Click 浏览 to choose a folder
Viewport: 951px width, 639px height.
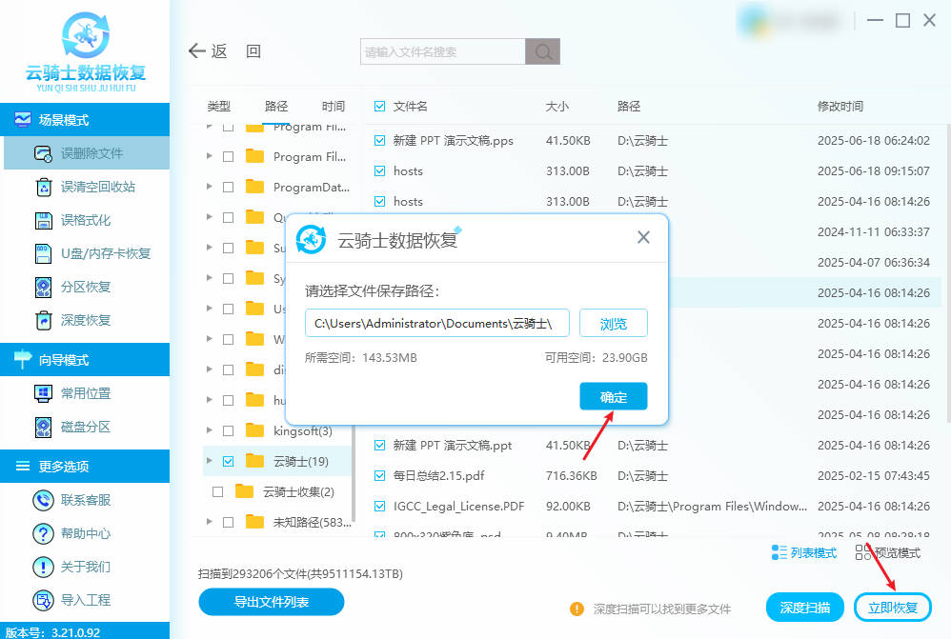click(x=614, y=323)
